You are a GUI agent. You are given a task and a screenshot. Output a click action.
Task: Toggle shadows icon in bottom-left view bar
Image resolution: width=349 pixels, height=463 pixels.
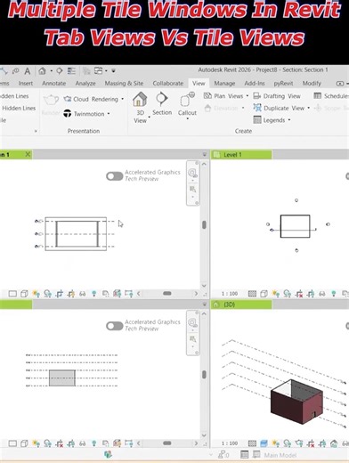point(47,443)
